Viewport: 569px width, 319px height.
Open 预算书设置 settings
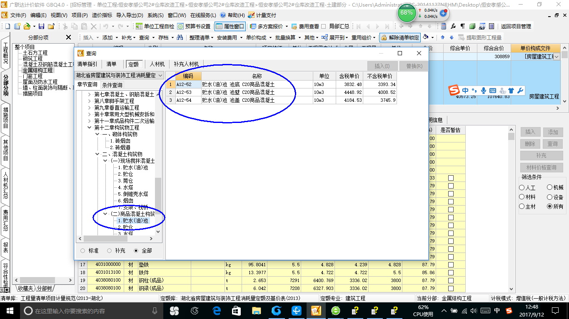194,26
